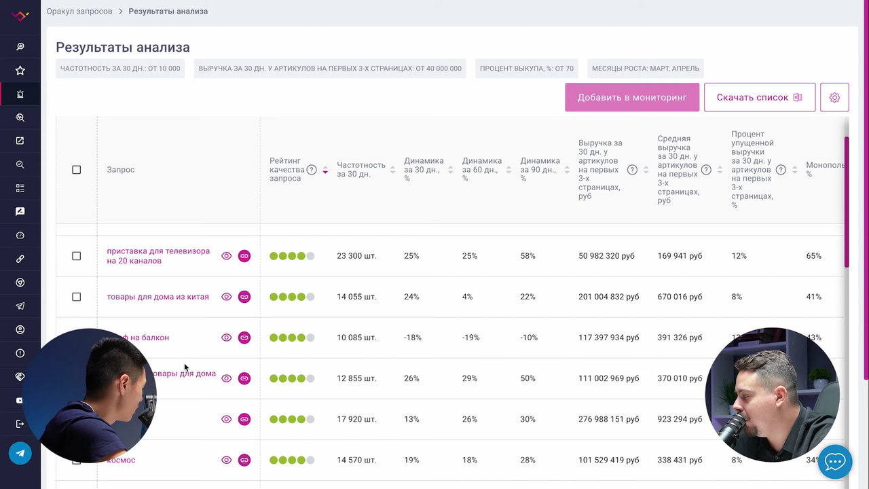Open the message with pencil sidebar icon
The width and height of the screenshot is (869, 489).
(20, 212)
